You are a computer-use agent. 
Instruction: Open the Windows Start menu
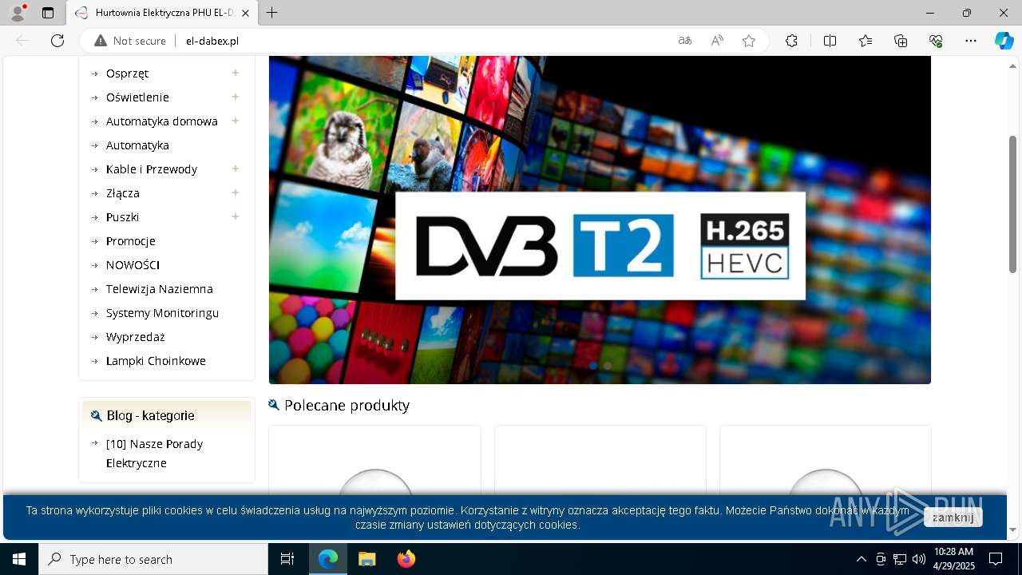(x=19, y=559)
